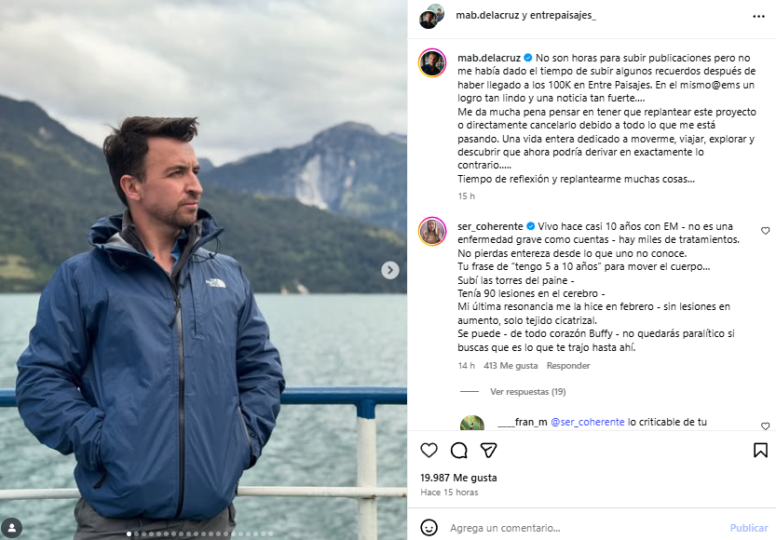776x540 pixels.
Task: Advance to the next photo with arrow
Action: coord(390,270)
